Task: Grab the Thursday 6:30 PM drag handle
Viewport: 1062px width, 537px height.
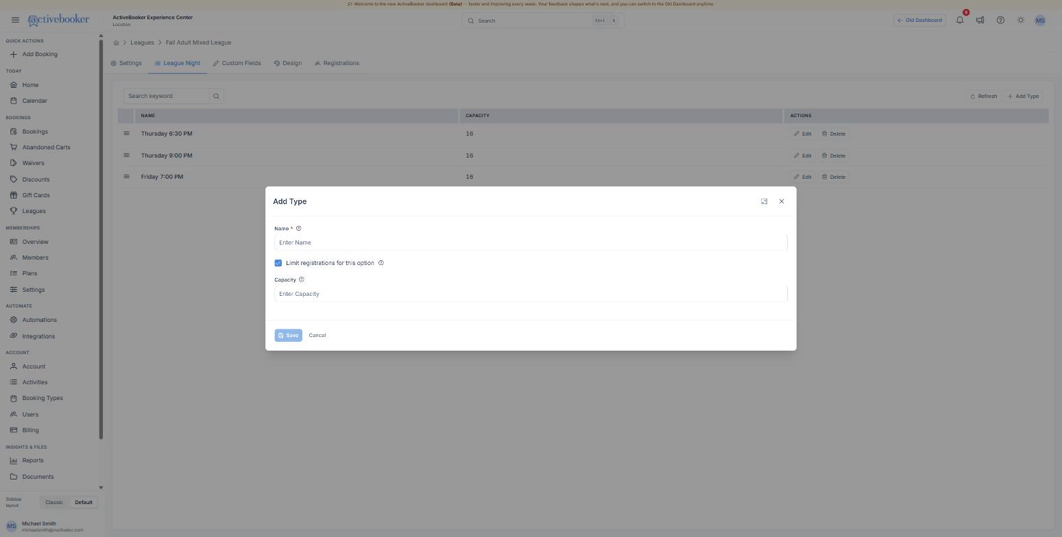Action: pos(126,134)
